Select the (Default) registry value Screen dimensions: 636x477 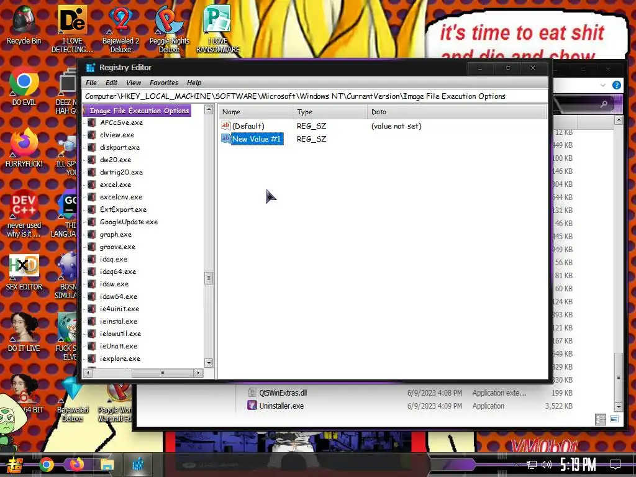click(x=248, y=126)
